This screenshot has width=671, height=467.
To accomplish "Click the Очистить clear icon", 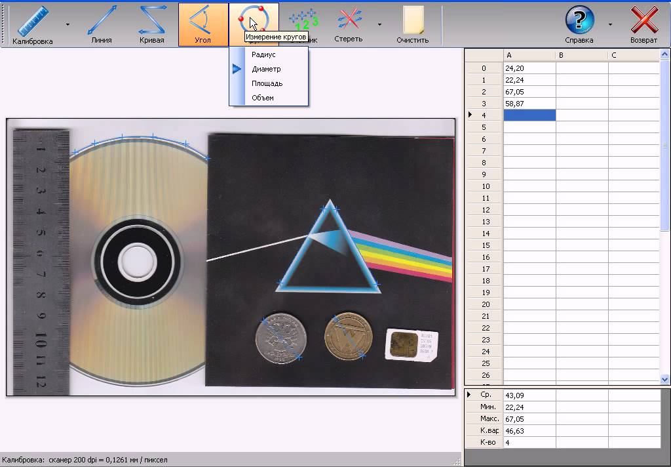I will point(413,20).
